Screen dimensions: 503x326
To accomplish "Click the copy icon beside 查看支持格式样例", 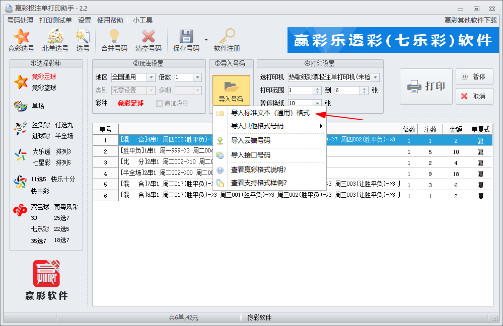I will click(x=220, y=183).
